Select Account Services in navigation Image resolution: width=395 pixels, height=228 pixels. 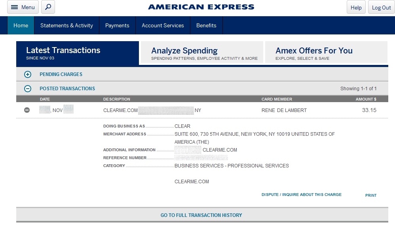pyautogui.click(x=163, y=25)
